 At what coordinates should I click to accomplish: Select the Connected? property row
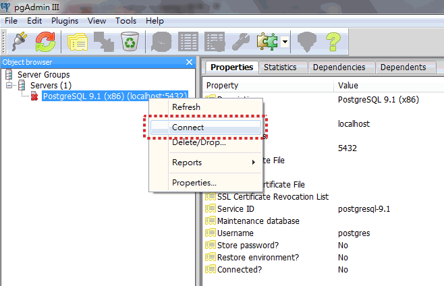tap(323, 270)
